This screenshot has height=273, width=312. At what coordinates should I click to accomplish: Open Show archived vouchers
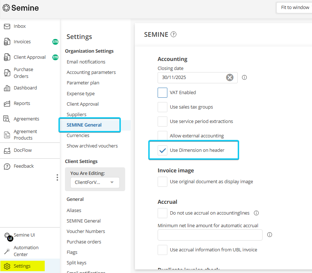pyautogui.click(x=92, y=146)
